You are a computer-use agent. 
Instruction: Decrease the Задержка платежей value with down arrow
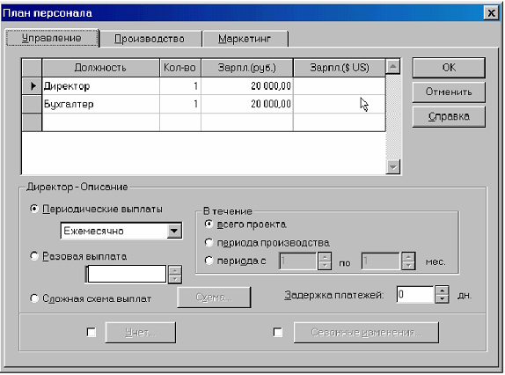click(x=442, y=299)
